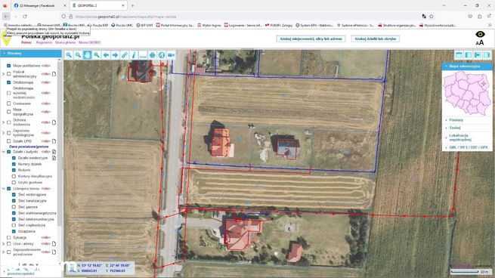Expand the Podział administracyjny layer group
The width and height of the screenshot is (495, 278).
point(4,74)
